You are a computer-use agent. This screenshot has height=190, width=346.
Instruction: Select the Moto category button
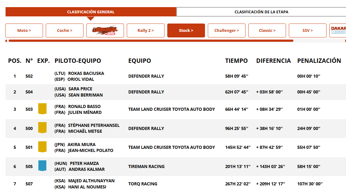[x=24, y=31]
